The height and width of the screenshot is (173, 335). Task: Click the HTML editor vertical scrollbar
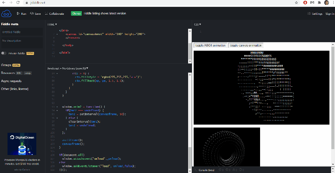tap(190, 46)
